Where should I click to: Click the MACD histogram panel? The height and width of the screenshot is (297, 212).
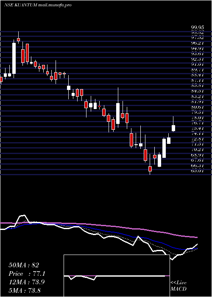tap(117, 276)
